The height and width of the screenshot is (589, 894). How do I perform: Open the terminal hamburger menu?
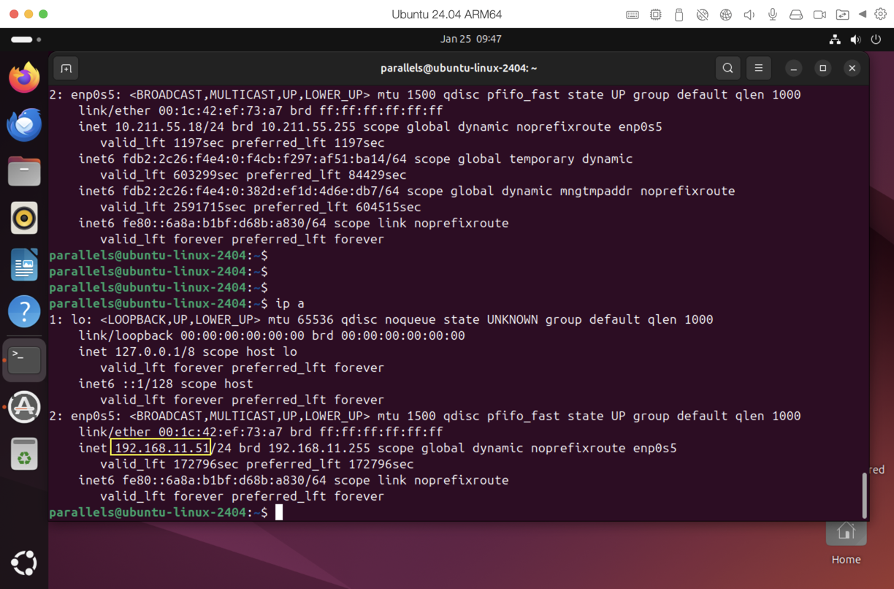[758, 68]
